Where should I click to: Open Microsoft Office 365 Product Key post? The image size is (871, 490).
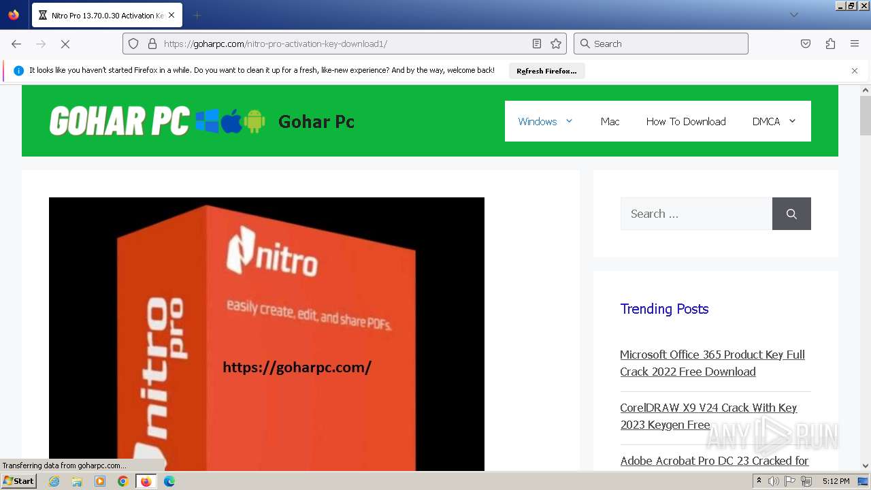tap(712, 363)
